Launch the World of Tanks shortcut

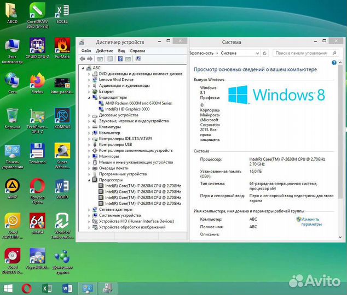62,226
